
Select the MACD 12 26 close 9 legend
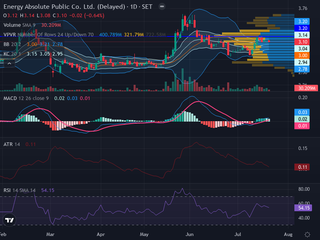point(26,98)
